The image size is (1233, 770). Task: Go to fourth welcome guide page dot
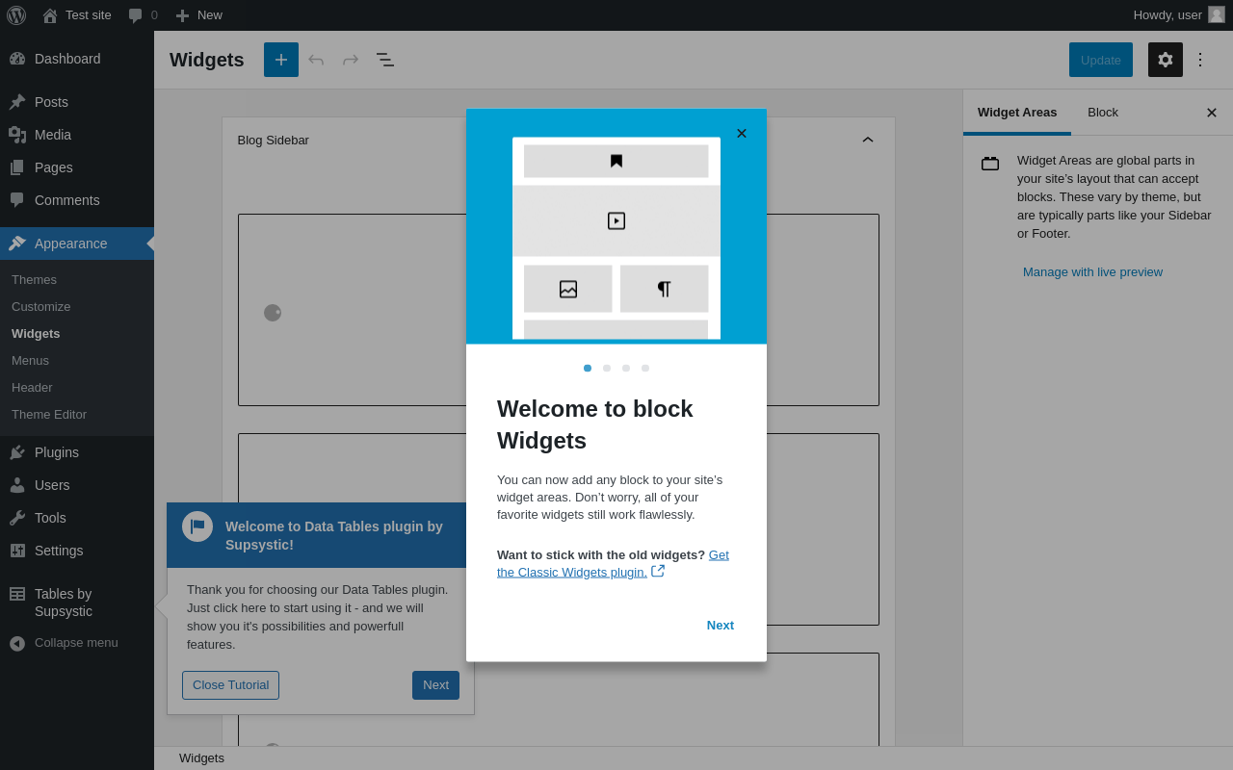pos(645,368)
